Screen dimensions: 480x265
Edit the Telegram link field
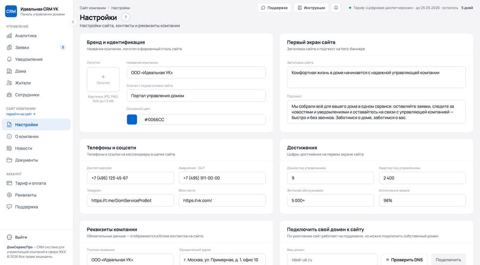pyautogui.click(x=131, y=201)
